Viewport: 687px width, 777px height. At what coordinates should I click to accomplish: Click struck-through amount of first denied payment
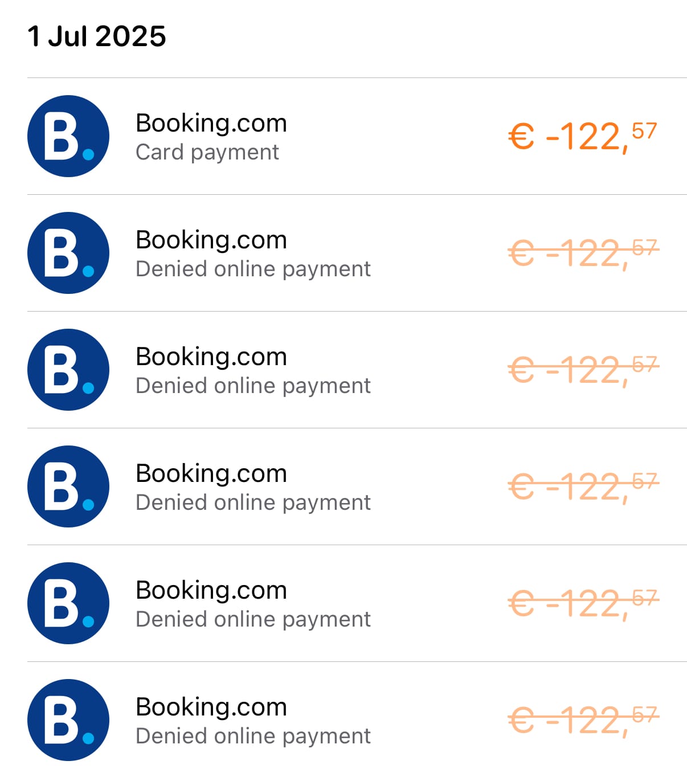click(583, 253)
